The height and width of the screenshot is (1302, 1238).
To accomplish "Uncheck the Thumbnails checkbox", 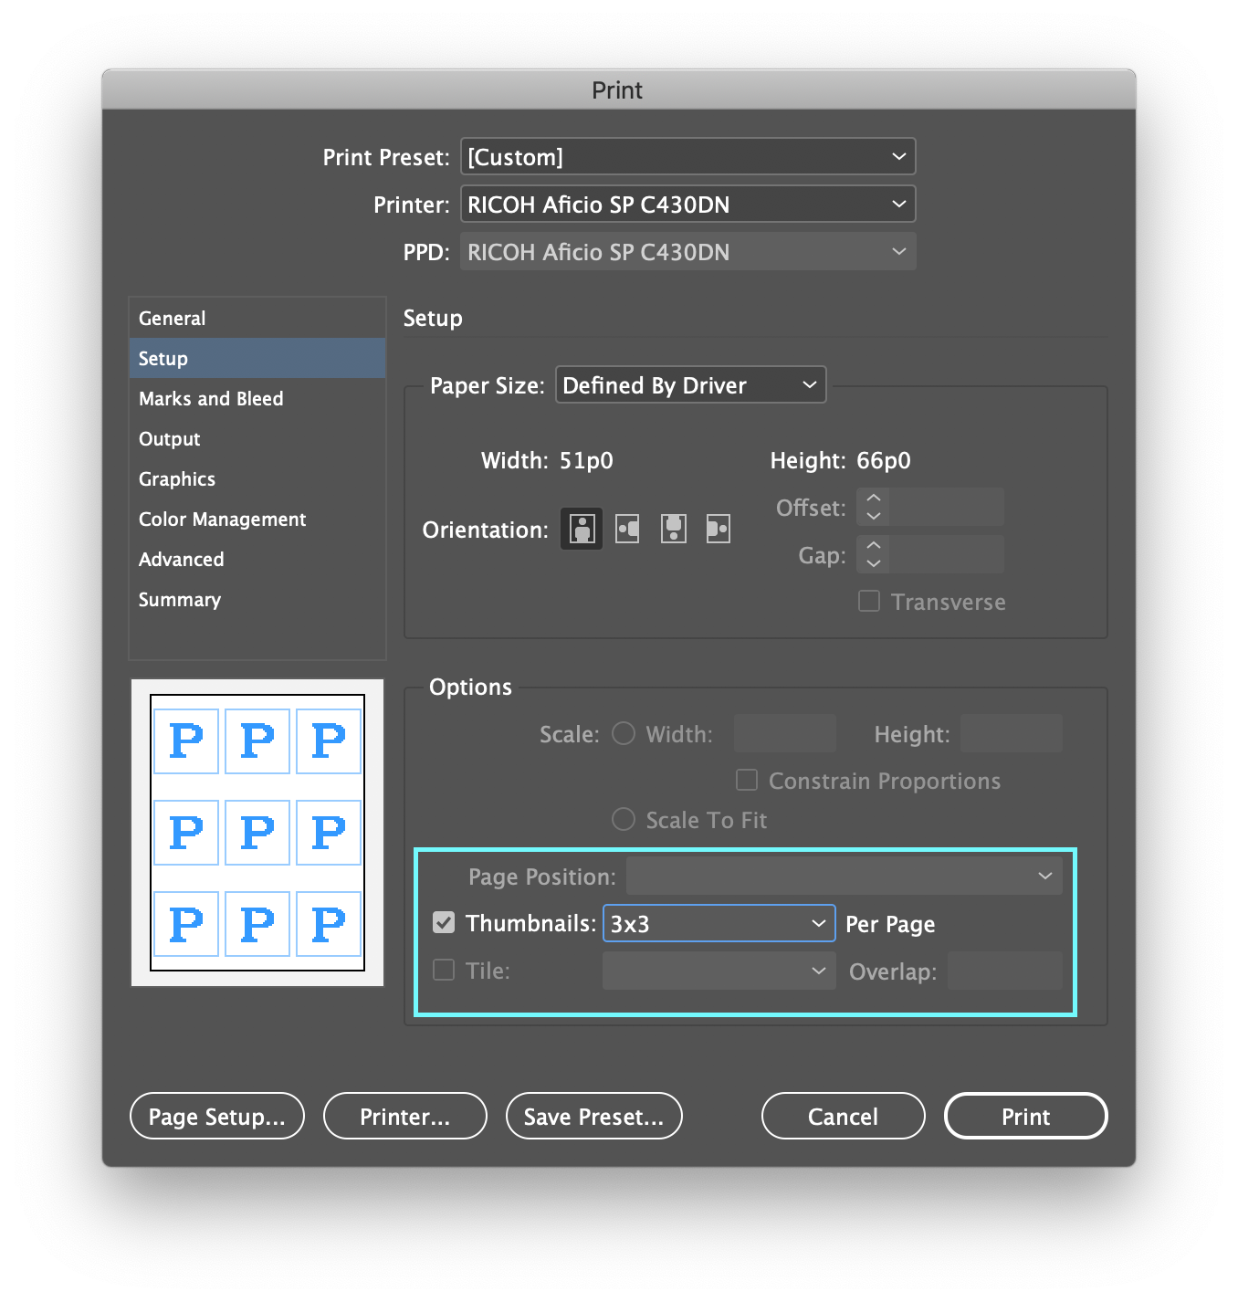I will point(444,923).
